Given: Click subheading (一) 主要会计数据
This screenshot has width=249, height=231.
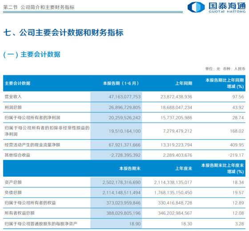Looking at the screenshot, I should (32, 54).
